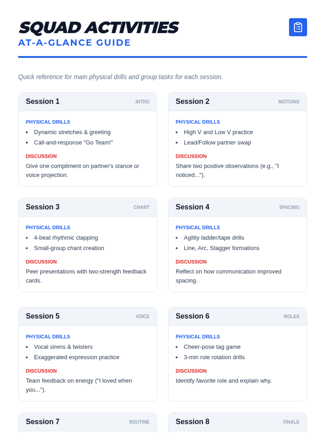Screen dimensions: 325x433
Task: Click the Session 3 heading
Action: (x=43, y=207)
